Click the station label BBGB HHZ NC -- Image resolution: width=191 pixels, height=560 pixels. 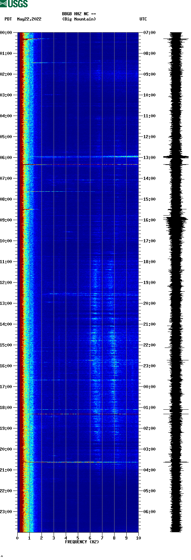pyautogui.click(x=79, y=14)
